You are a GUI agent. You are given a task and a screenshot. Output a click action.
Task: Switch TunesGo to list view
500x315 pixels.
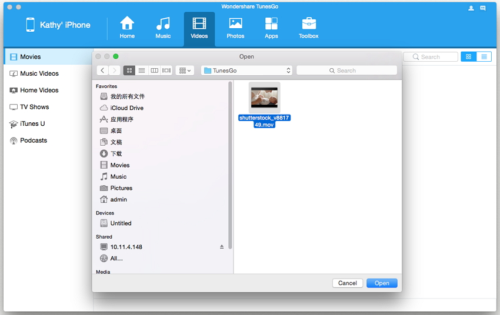tap(484, 56)
